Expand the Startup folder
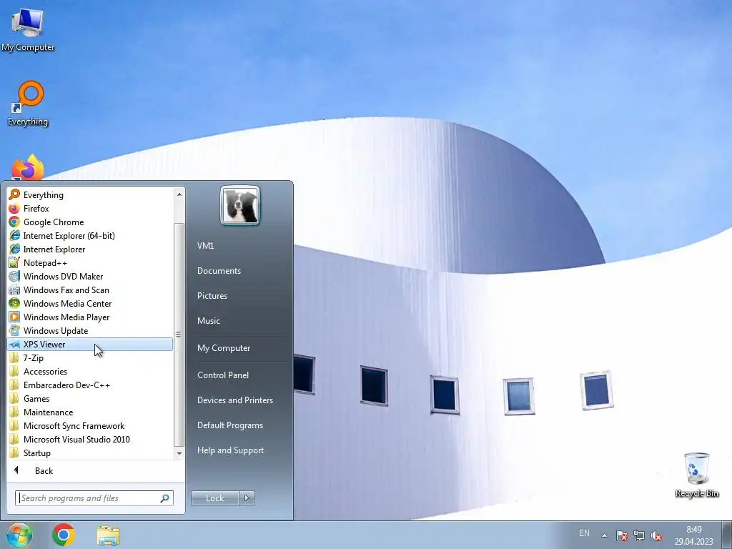 [x=89, y=452]
